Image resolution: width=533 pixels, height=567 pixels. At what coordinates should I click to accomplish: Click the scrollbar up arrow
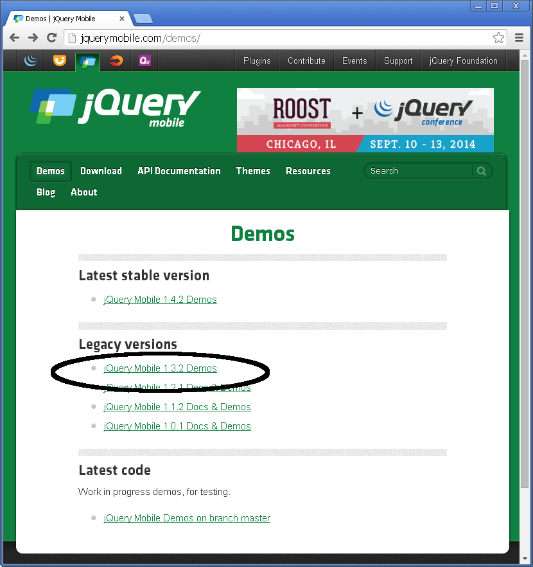click(525, 55)
